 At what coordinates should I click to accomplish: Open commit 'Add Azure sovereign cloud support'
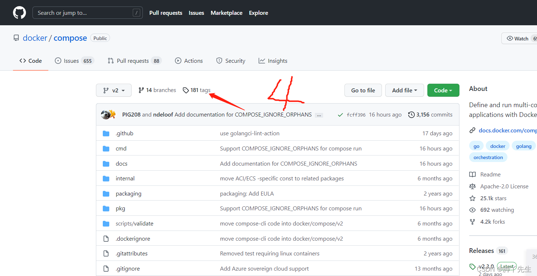coord(264,269)
